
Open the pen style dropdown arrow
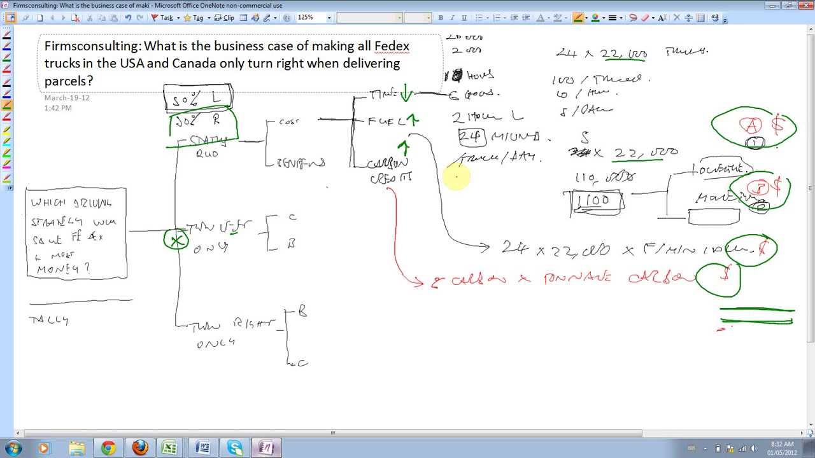point(586,18)
